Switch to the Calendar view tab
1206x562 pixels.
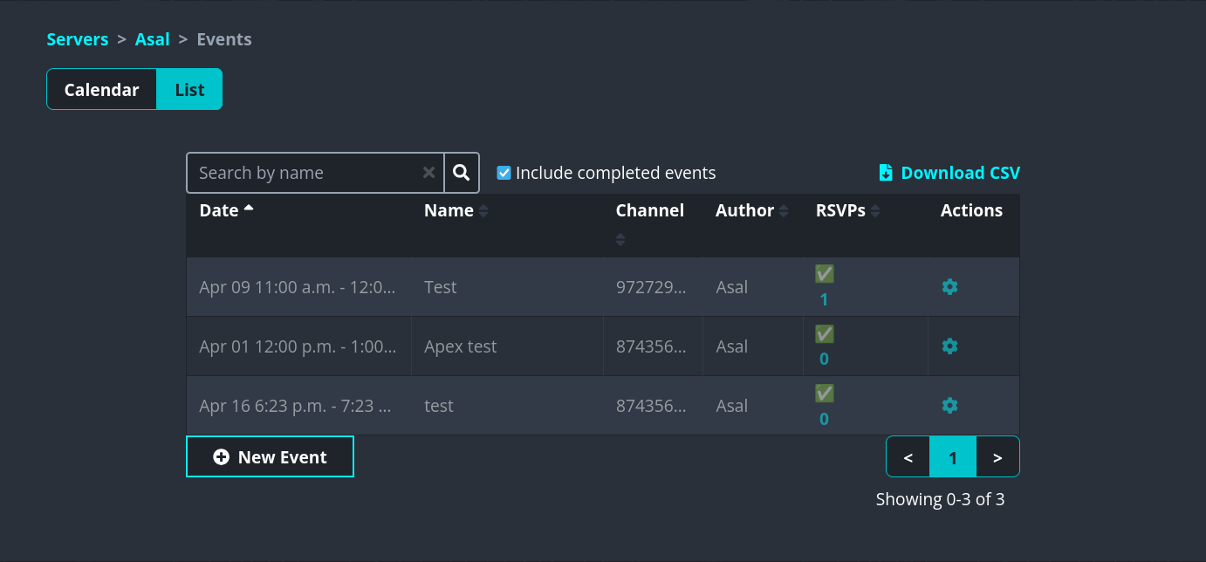pos(101,89)
